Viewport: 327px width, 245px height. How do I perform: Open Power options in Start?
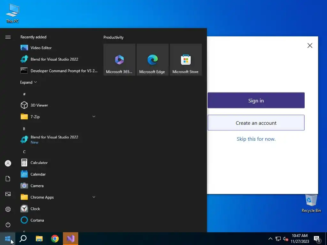click(x=8, y=225)
